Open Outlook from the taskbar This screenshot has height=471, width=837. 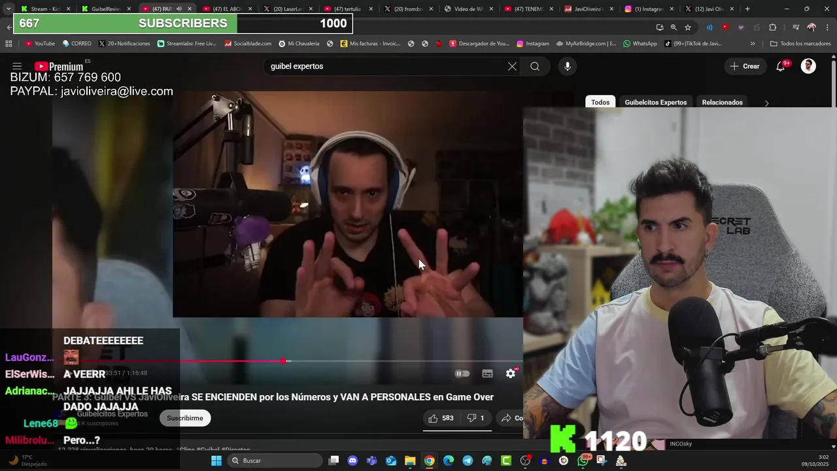[x=391, y=461]
